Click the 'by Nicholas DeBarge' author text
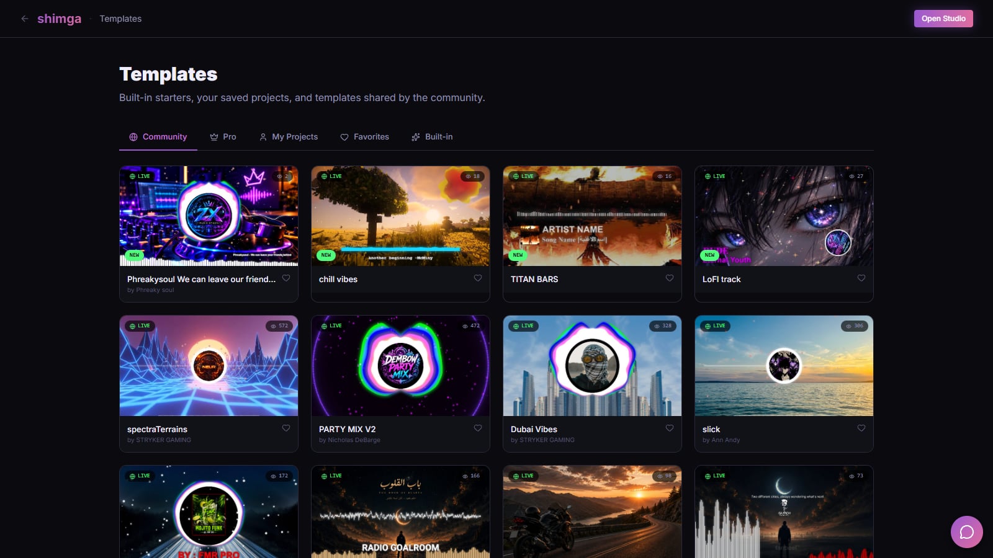993x558 pixels. tap(349, 440)
